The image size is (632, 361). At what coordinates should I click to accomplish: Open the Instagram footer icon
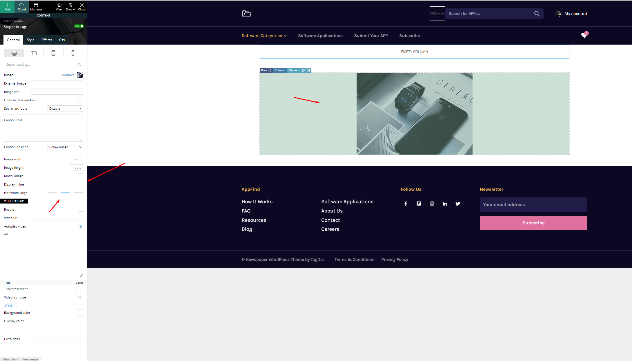pyautogui.click(x=432, y=204)
